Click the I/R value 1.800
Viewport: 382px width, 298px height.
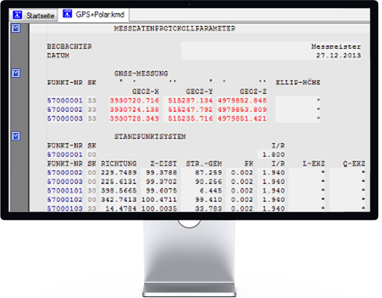(271, 154)
